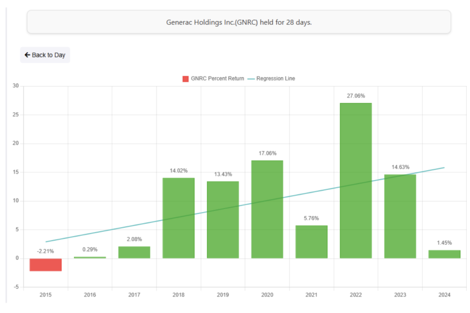470x313 pixels.
Task: Click the 13.43% data label
Action: (x=223, y=174)
